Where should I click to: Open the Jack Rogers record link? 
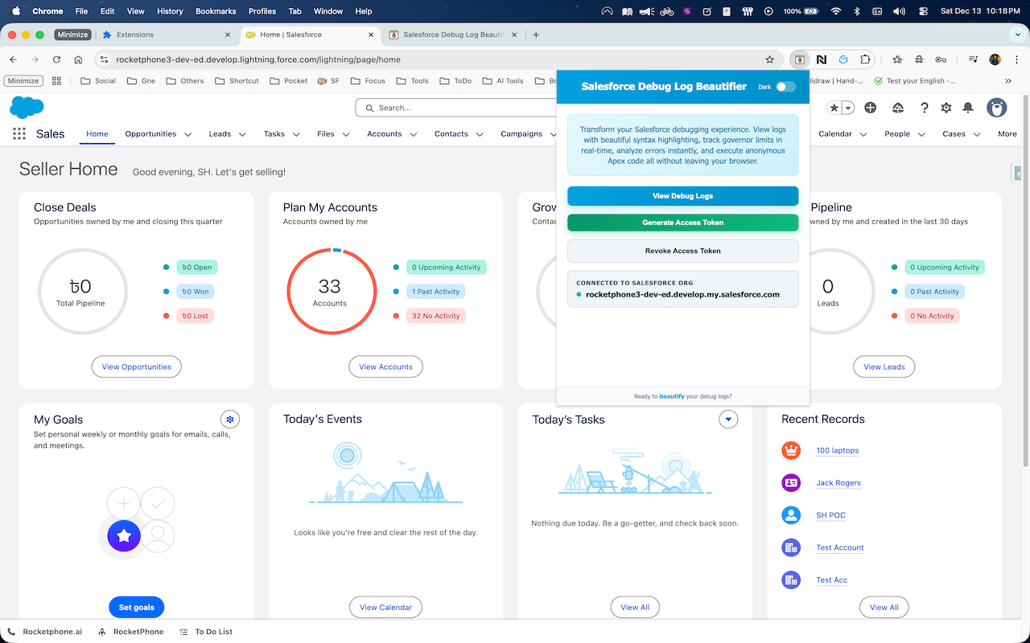point(838,482)
